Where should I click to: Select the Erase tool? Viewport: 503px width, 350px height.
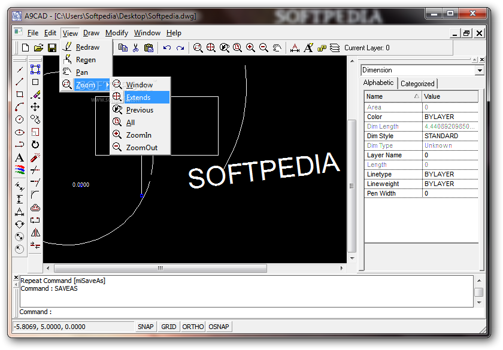(x=35, y=95)
